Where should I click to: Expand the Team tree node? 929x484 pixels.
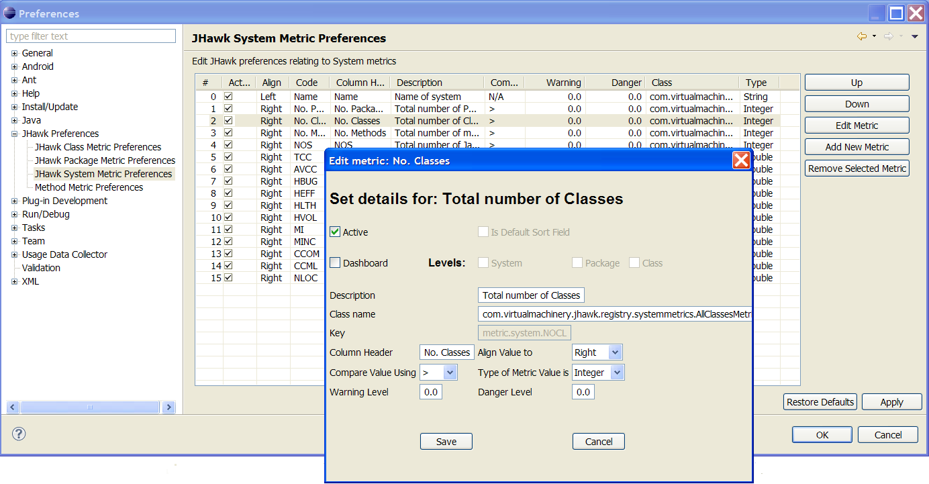coord(14,241)
